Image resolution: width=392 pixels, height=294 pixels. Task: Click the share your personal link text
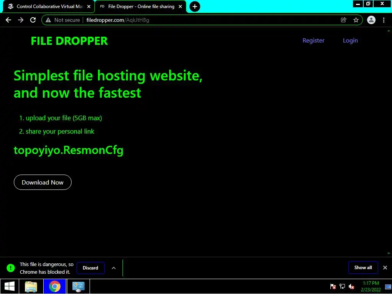(60, 132)
